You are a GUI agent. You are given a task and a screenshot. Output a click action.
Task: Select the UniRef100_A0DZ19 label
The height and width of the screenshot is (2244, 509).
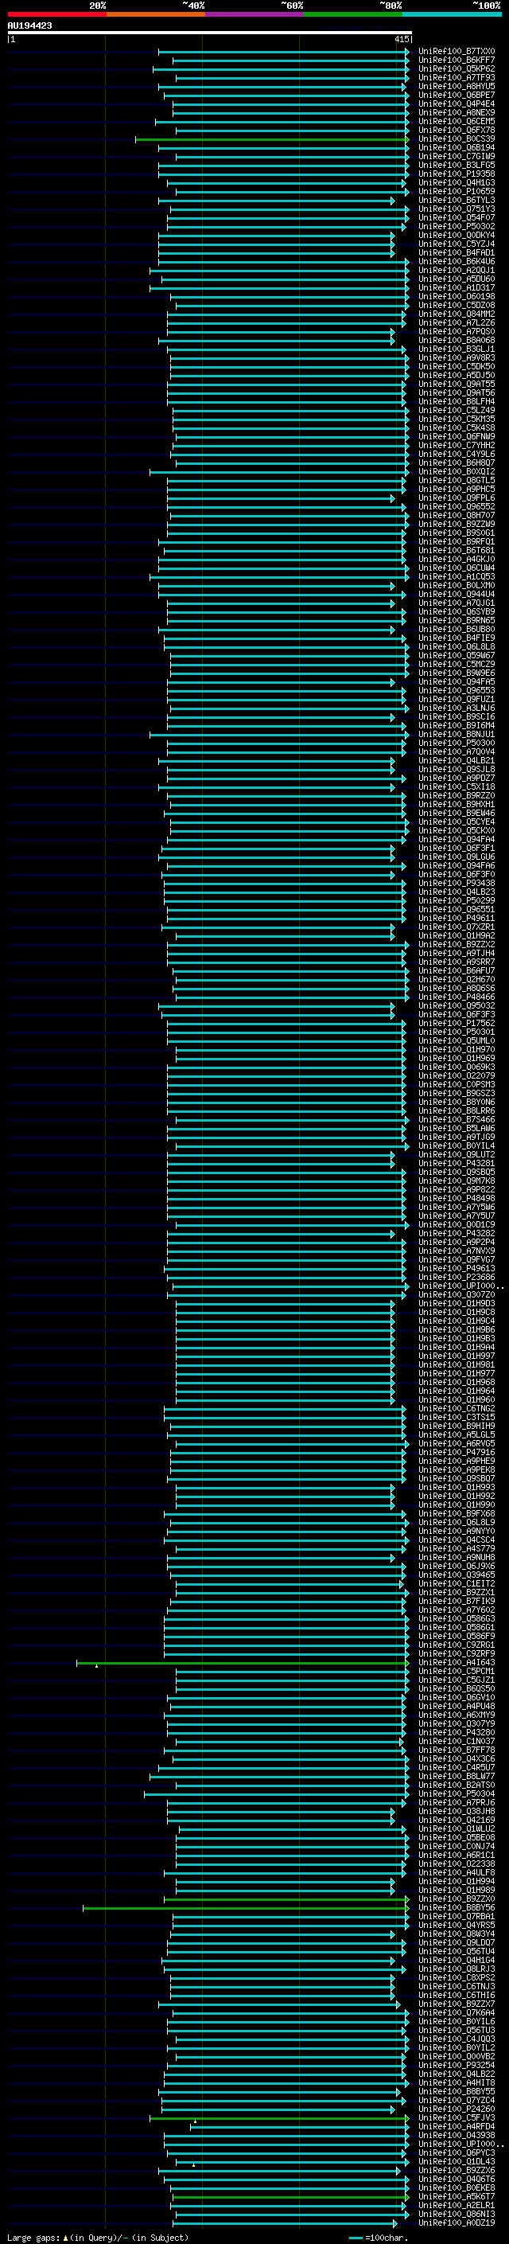(456, 2223)
